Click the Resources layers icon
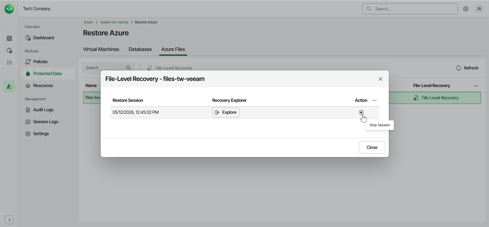This screenshot has height=227, width=489. click(28, 86)
